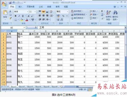Click the Decrease Font Size icon

pyautogui.click(x=32, y=16)
